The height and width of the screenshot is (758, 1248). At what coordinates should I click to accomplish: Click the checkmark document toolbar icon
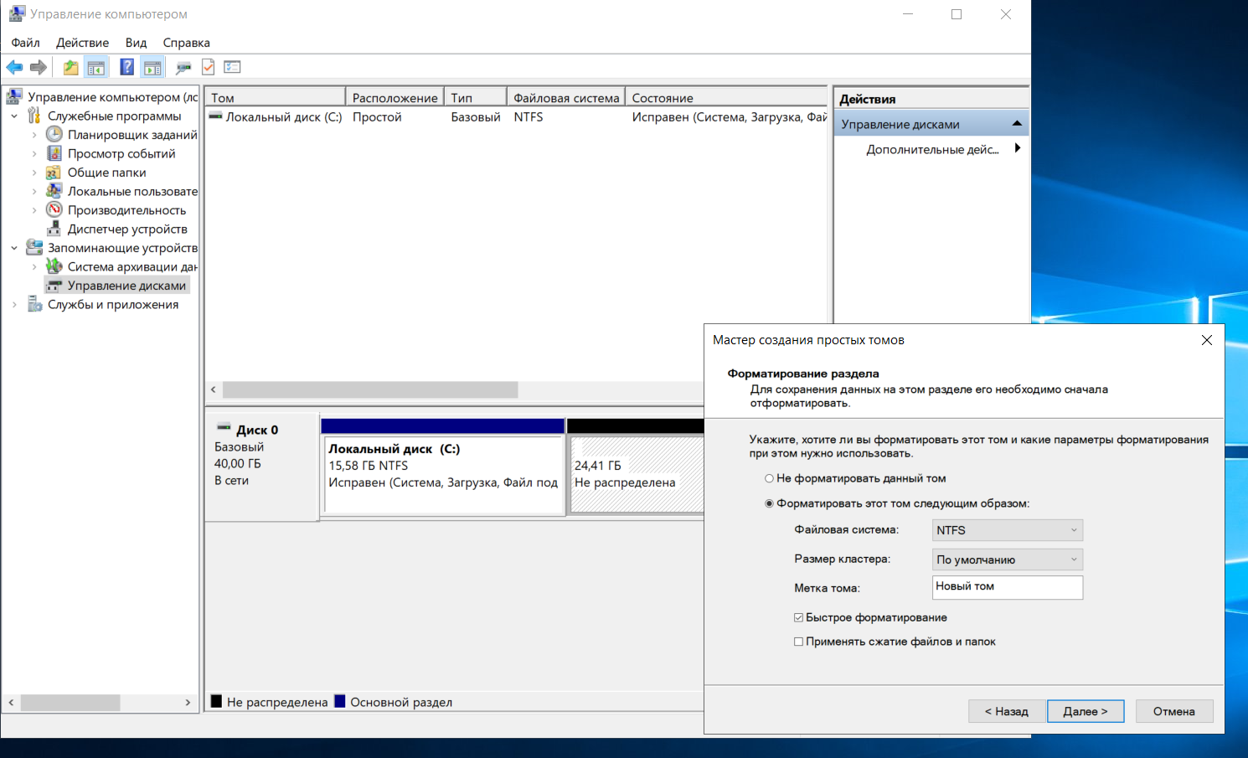click(x=209, y=67)
